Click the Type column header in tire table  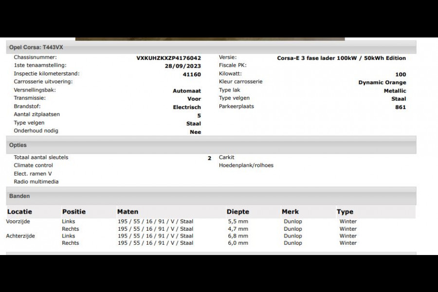pos(345,212)
